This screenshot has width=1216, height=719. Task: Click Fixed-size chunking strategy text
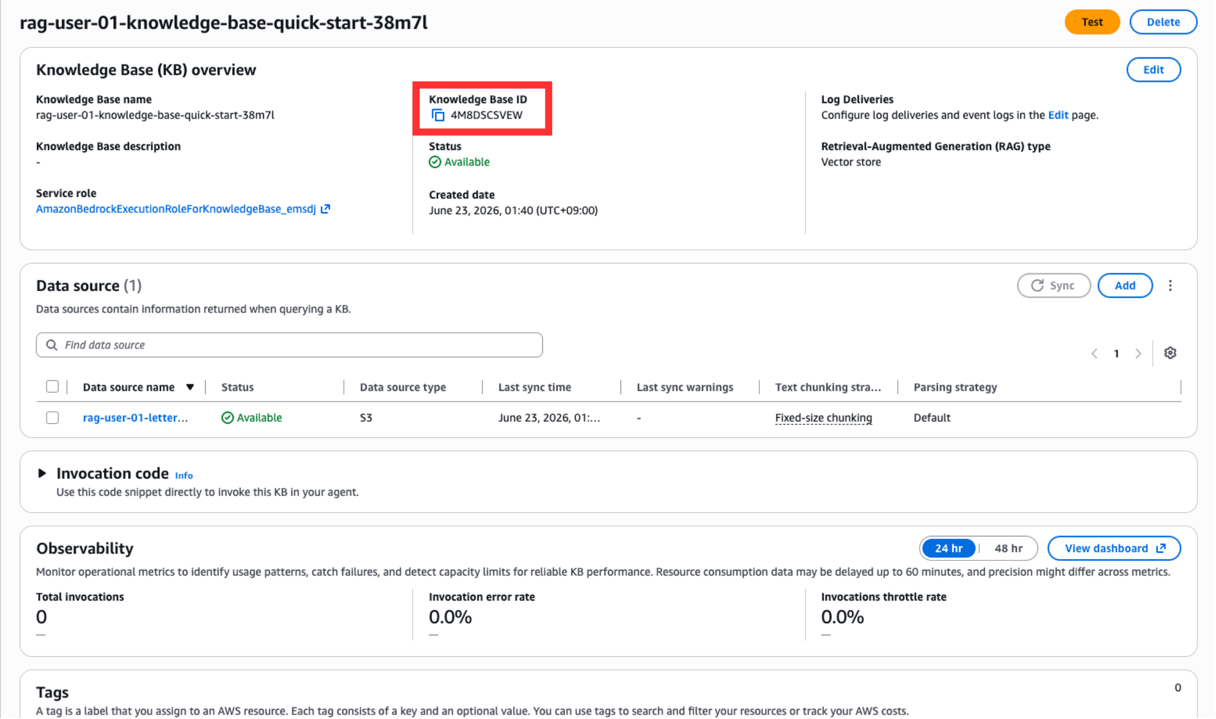823,418
